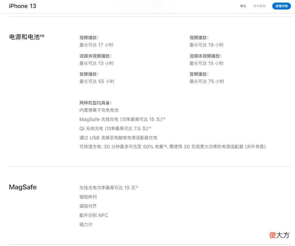The height and width of the screenshot is (246, 295).
Task: Click left column 流媒体视频播放 label
Action: click(x=95, y=56)
